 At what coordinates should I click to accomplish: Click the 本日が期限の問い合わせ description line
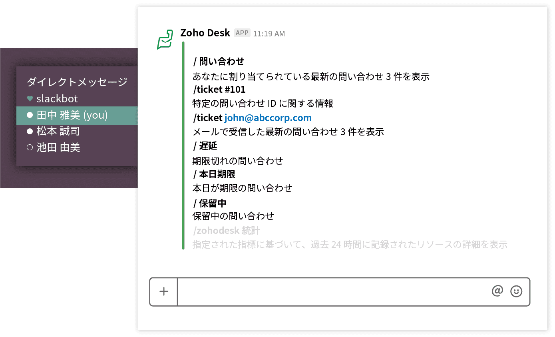coord(242,188)
